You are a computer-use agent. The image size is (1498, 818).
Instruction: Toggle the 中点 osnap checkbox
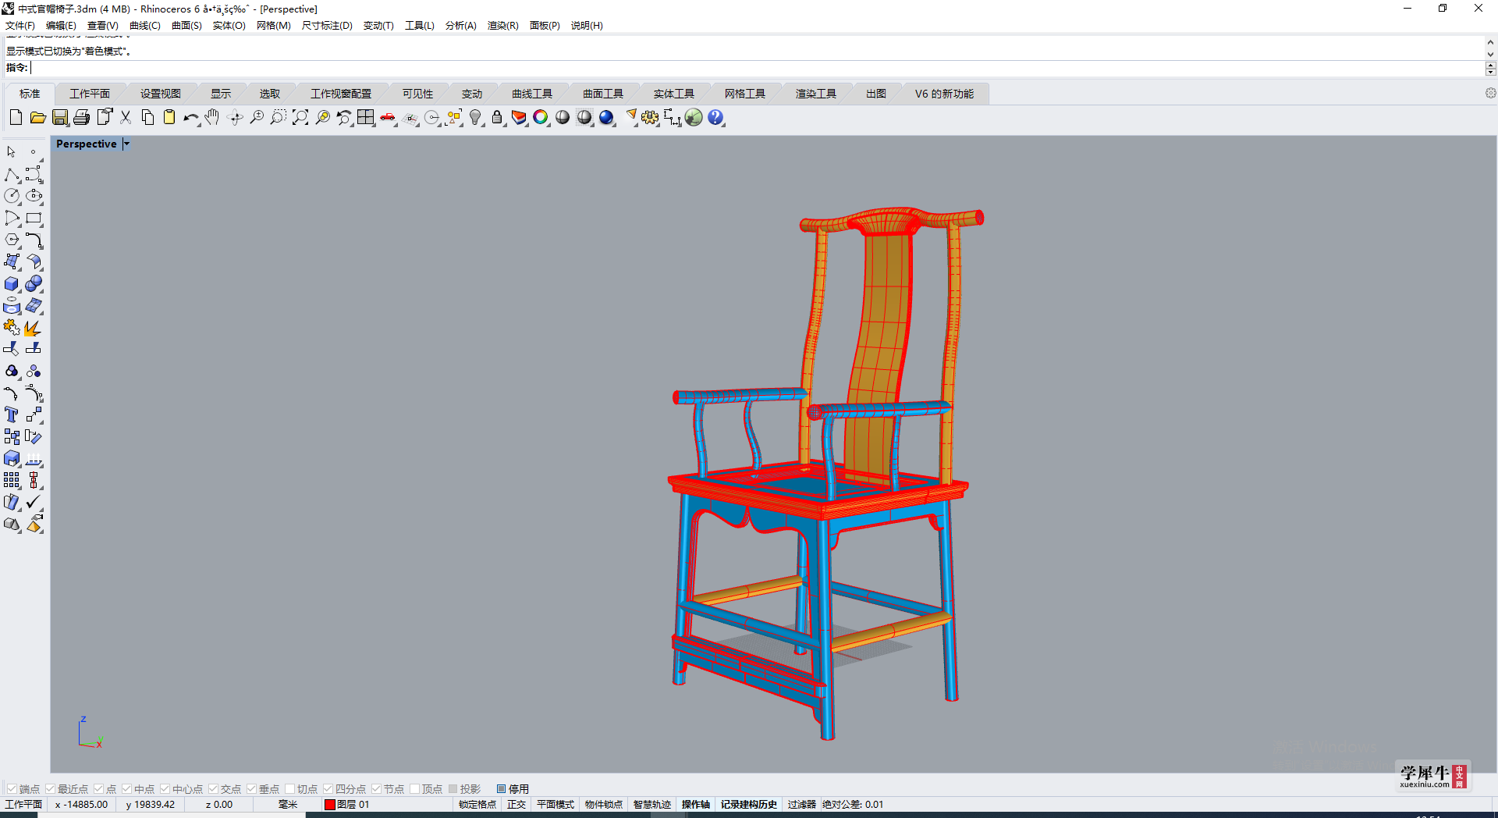(126, 789)
